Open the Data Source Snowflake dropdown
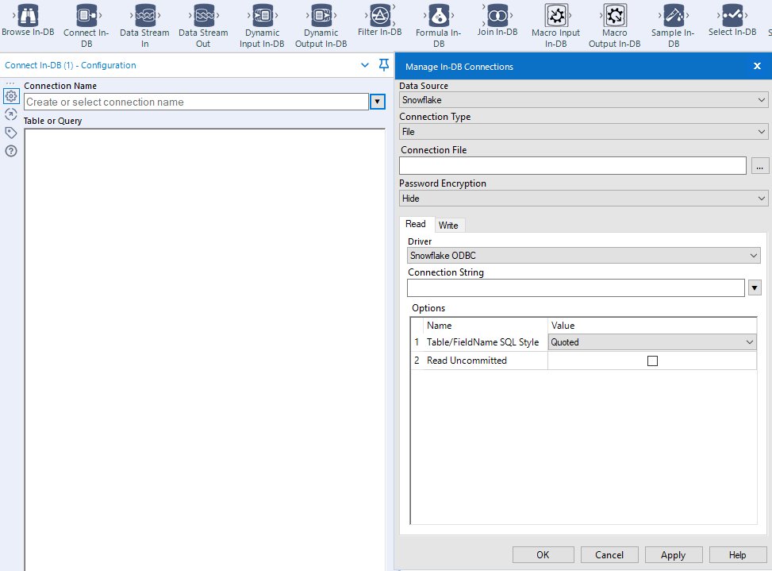 tap(583, 100)
